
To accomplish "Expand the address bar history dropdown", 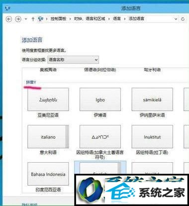I will tap(176, 19).
